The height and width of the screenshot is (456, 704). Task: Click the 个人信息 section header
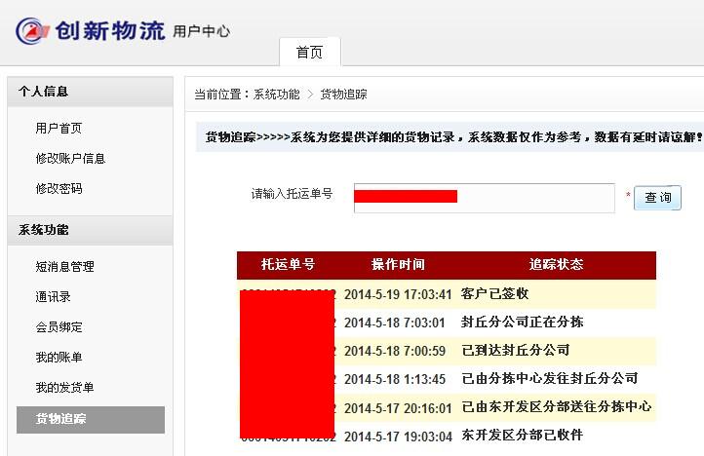pos(90,92)
